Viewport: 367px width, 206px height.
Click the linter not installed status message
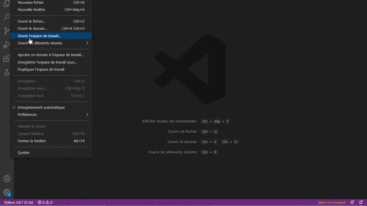[x=331, y=203]
